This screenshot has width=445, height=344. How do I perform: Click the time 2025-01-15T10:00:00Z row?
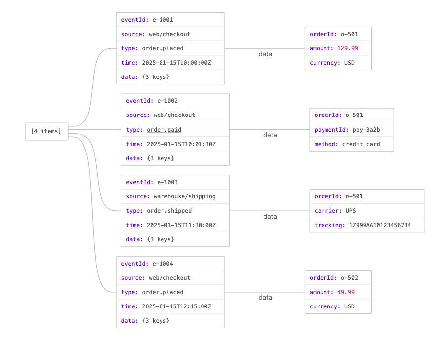[170, 63]
